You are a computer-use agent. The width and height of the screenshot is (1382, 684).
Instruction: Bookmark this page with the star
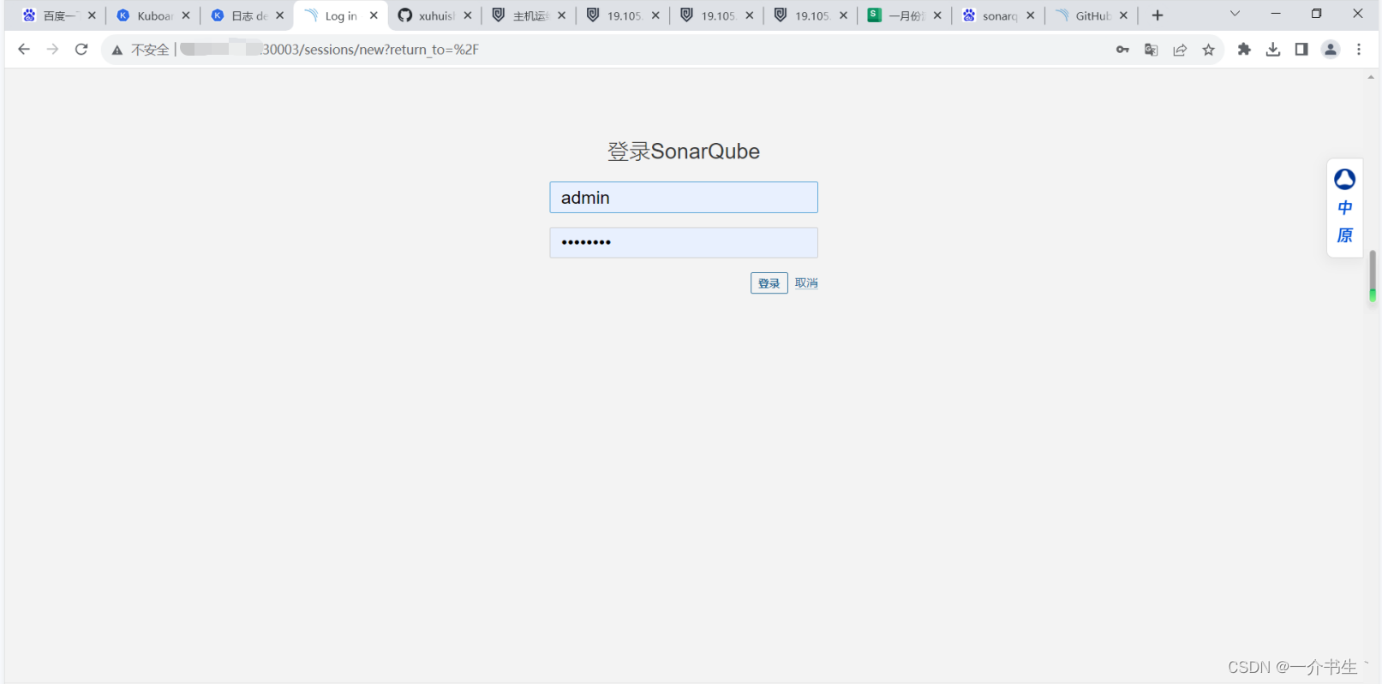(x=1209, y=50)
